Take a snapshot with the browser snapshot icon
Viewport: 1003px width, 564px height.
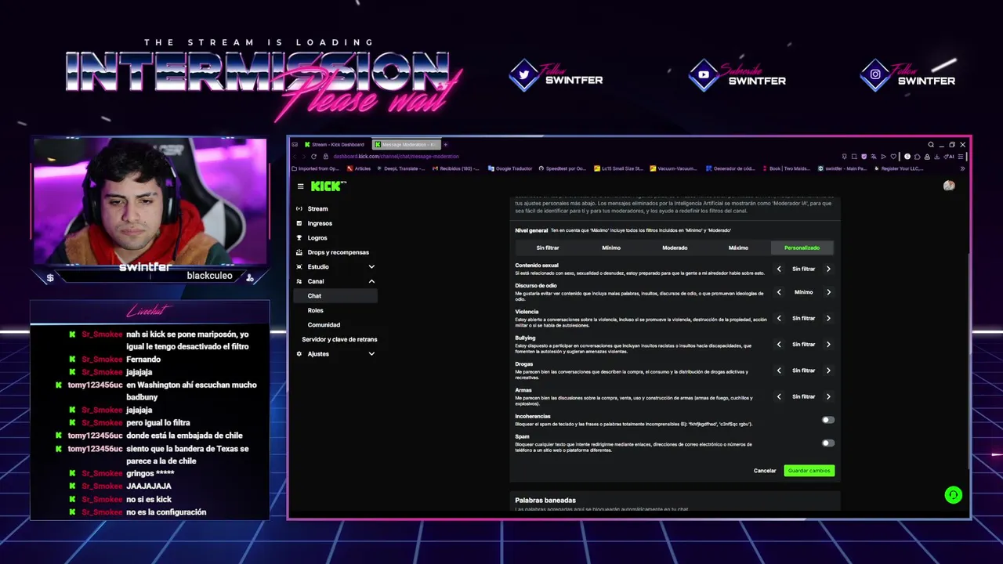click(x=854, y=157)
